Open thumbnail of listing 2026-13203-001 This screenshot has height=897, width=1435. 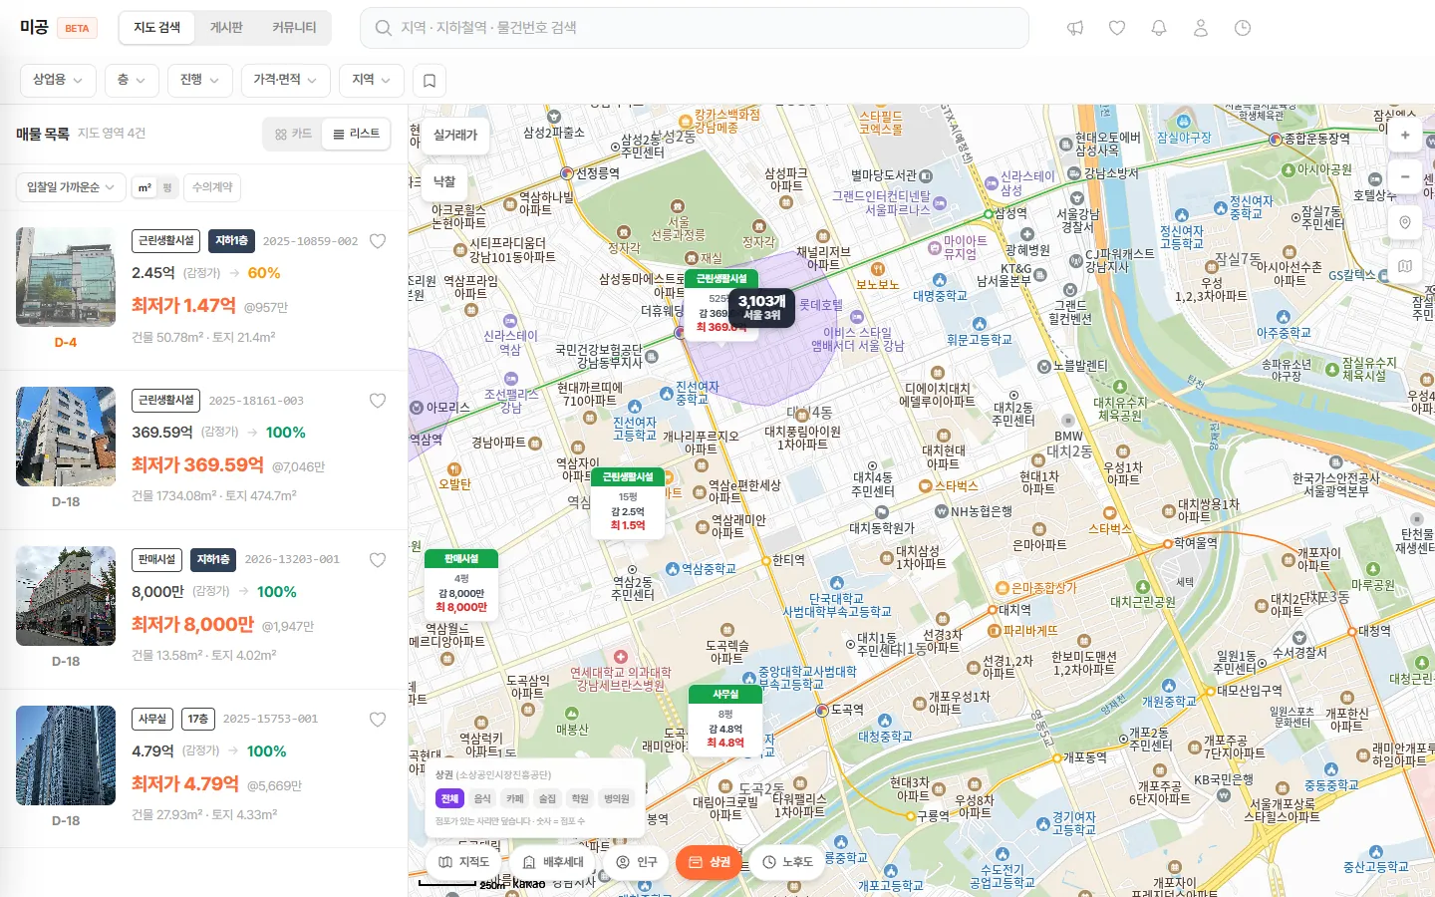(66, 596)
